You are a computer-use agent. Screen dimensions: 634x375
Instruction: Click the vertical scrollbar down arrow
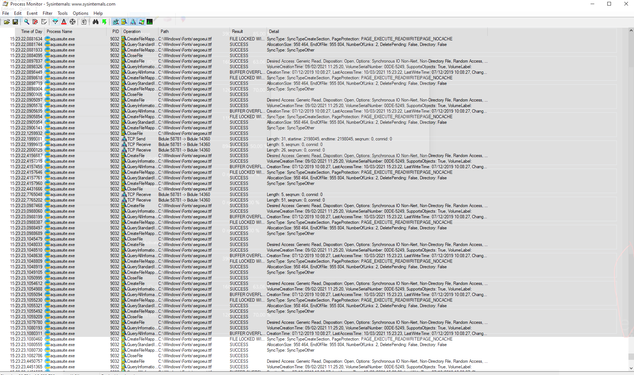pyautogui.click(x=631, y=368)
